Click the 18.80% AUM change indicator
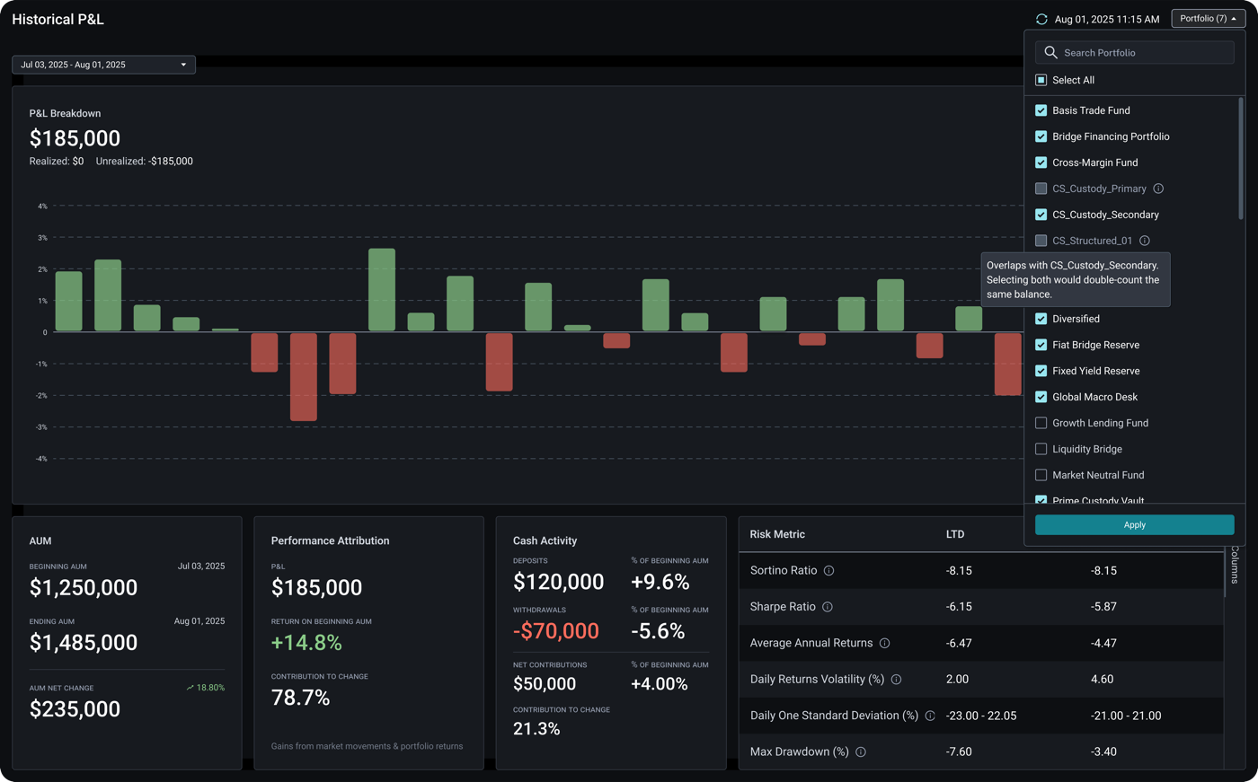Screen dimensions: 1258x782 tap(206, 688)
